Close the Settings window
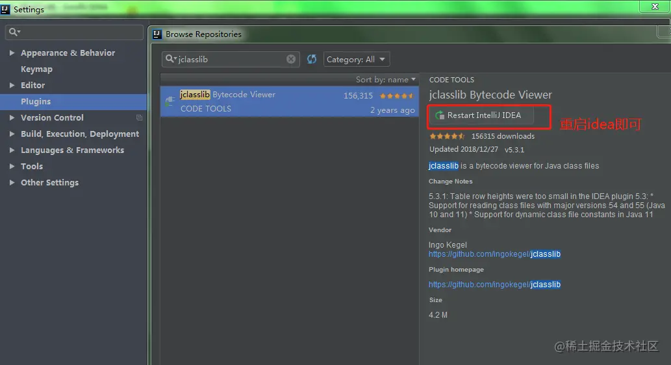Screen dimensions: 671x365 655,6
